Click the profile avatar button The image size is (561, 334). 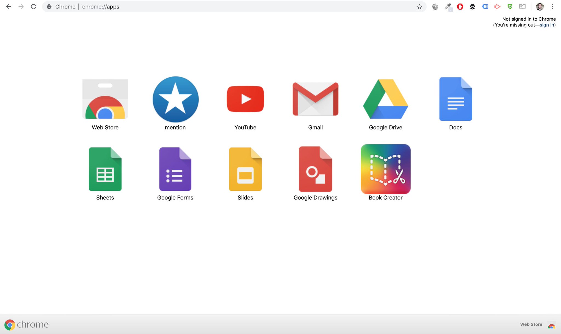coord(540,7)
